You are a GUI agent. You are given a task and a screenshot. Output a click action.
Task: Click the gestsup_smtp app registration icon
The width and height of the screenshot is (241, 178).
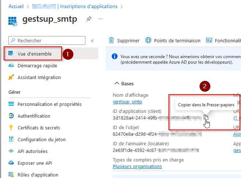[13, 21]
